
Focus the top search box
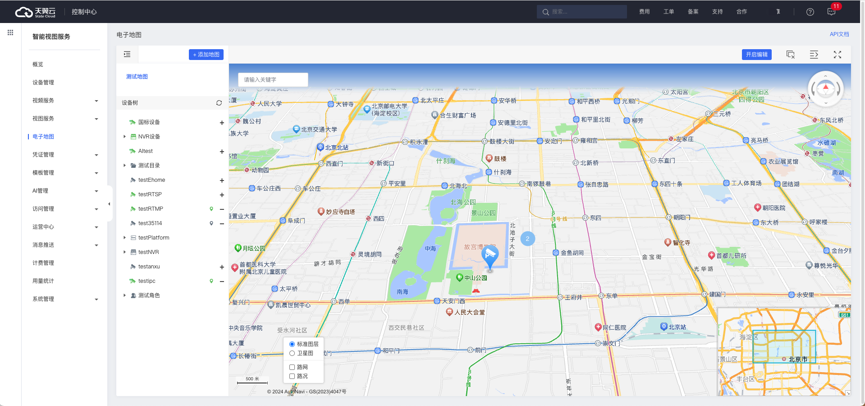[x=582, y=12]
